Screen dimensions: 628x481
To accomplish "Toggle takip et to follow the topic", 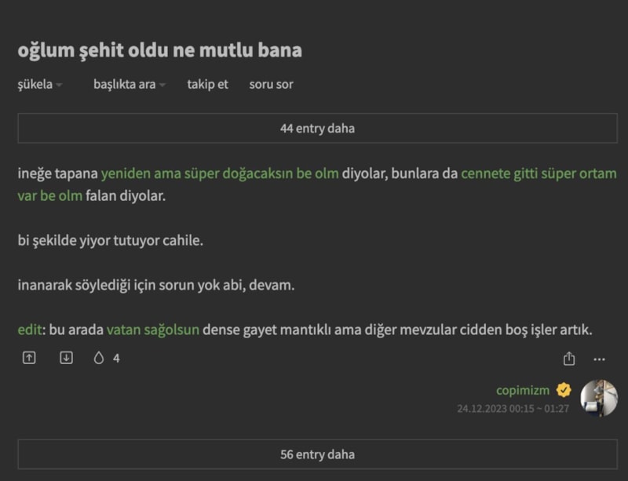I will point(207,84).
